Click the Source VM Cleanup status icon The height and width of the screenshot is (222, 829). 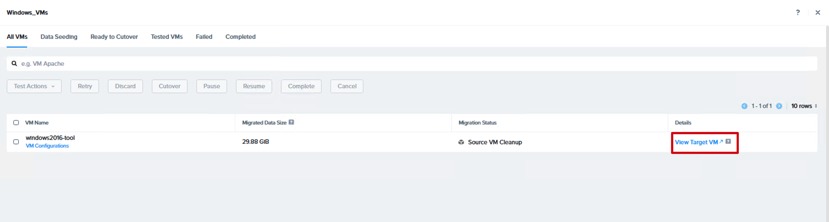[461, 142]
